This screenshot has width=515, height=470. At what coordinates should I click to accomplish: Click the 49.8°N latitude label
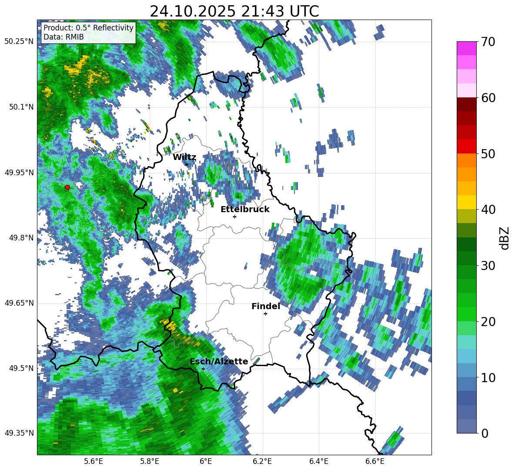click(21, 238)
